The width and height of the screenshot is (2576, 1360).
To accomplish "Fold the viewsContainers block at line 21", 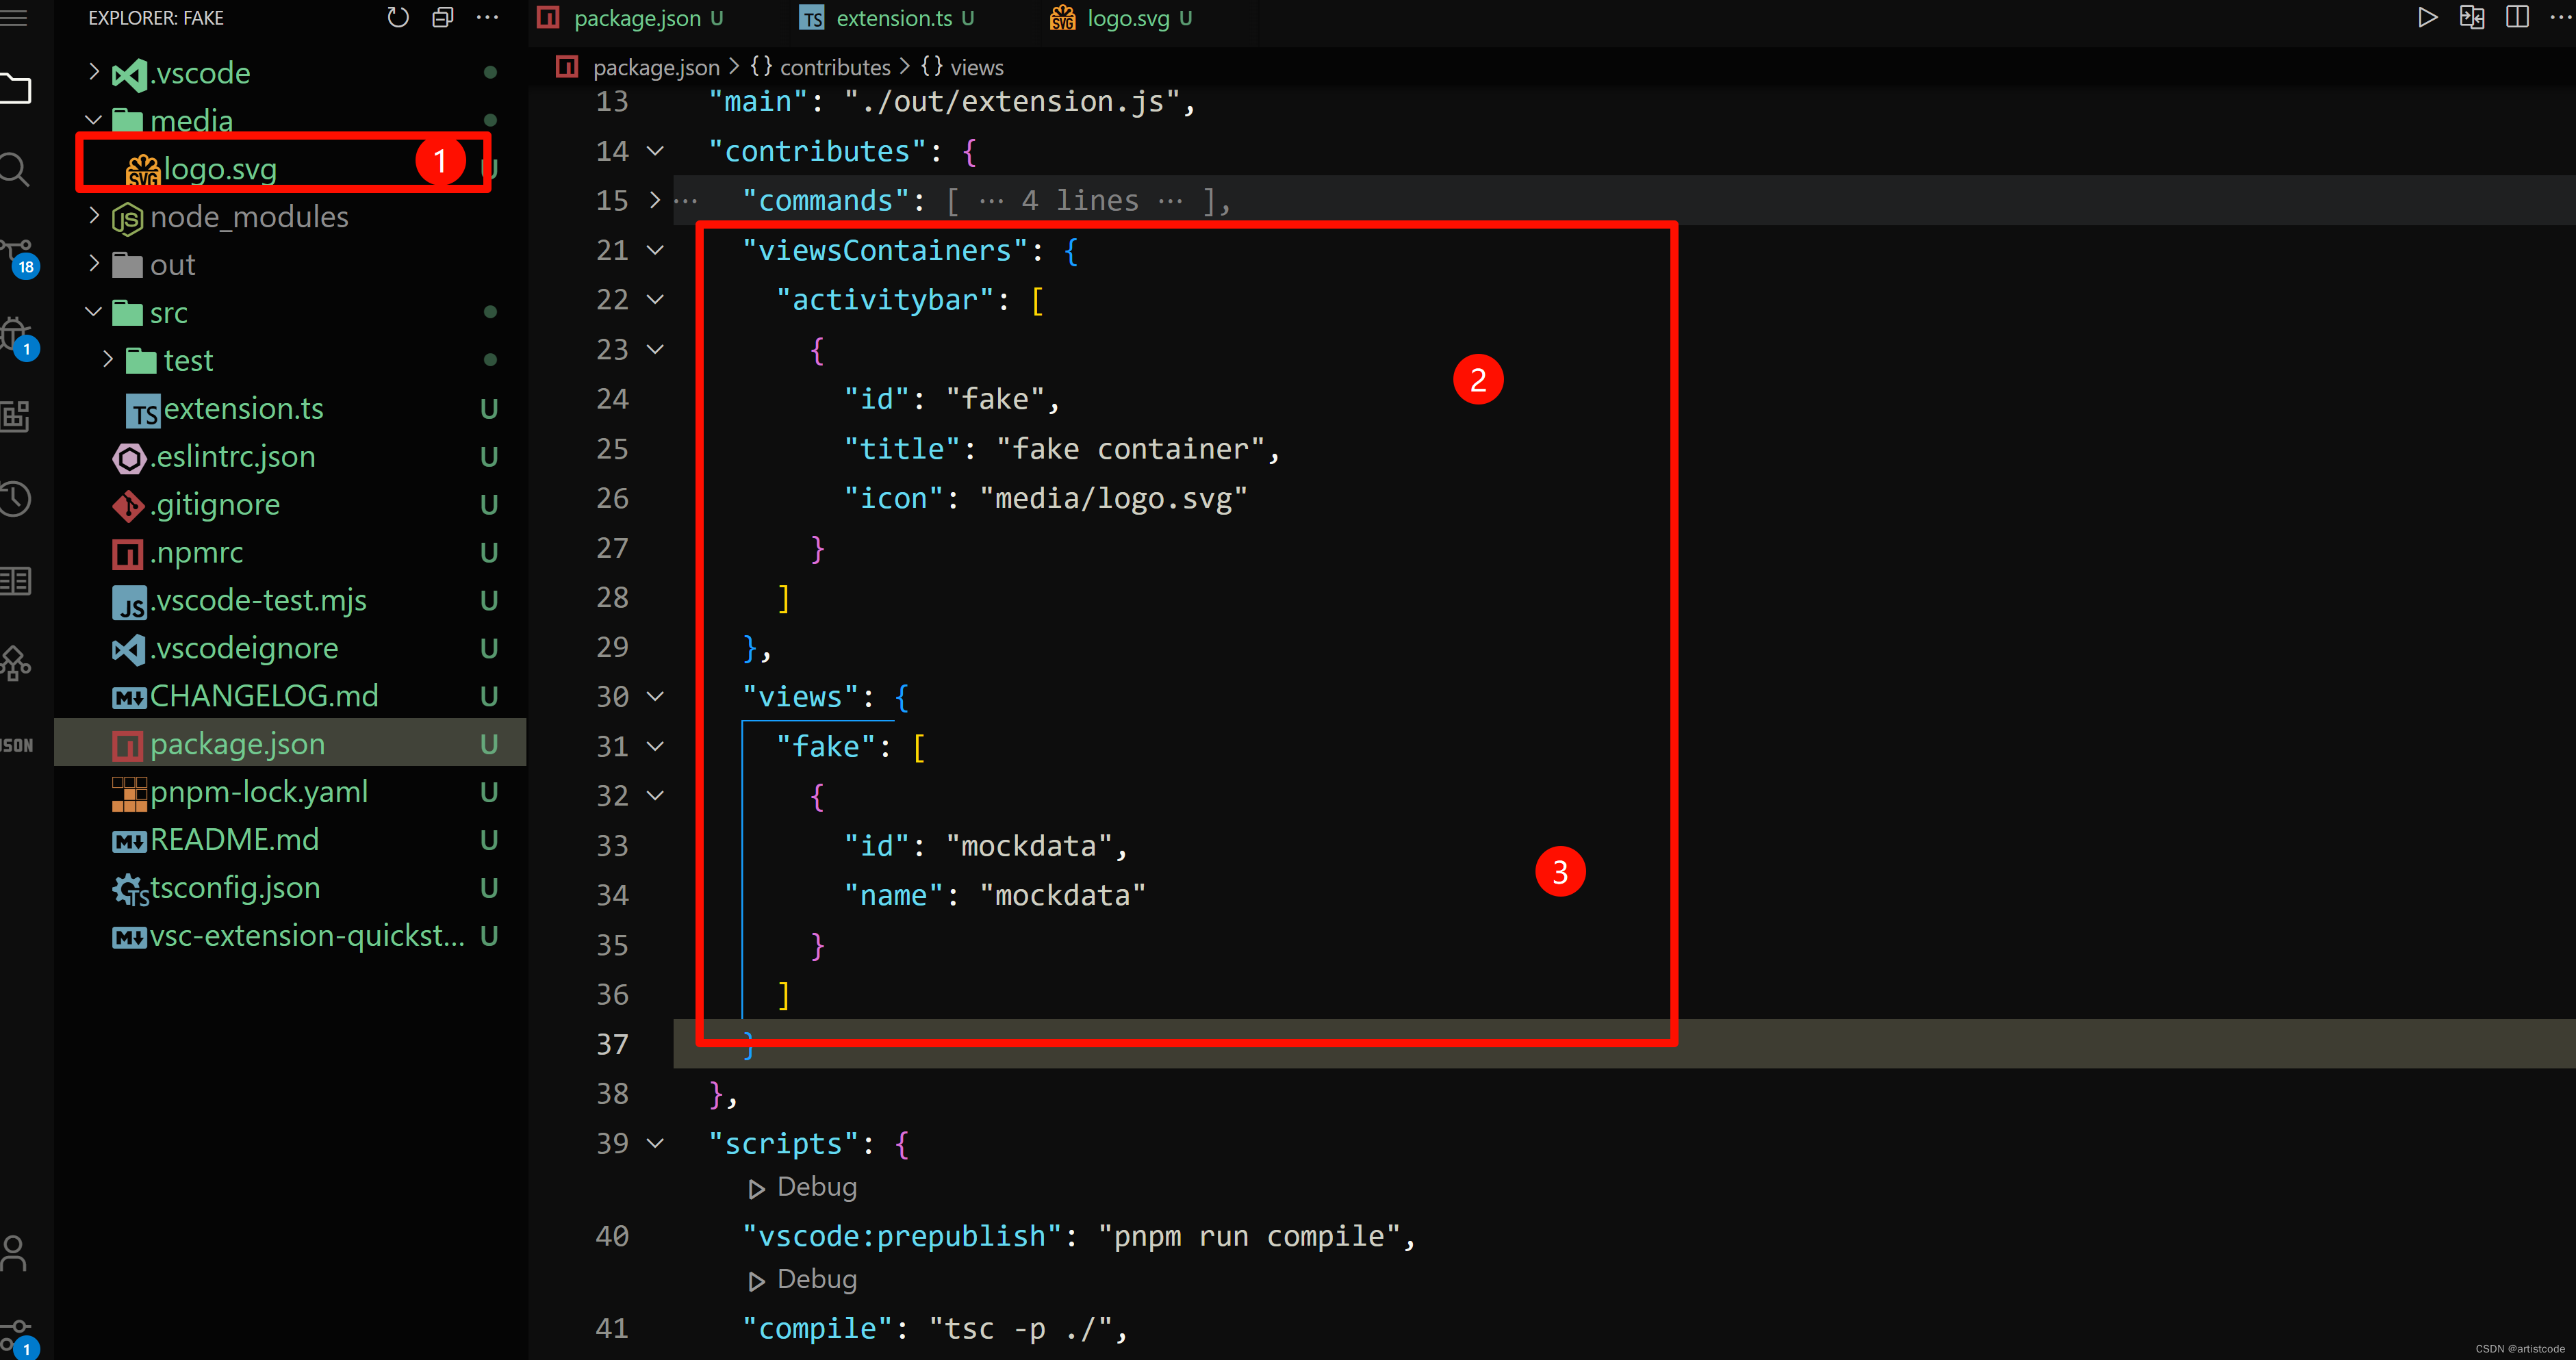I will [655, 250].
